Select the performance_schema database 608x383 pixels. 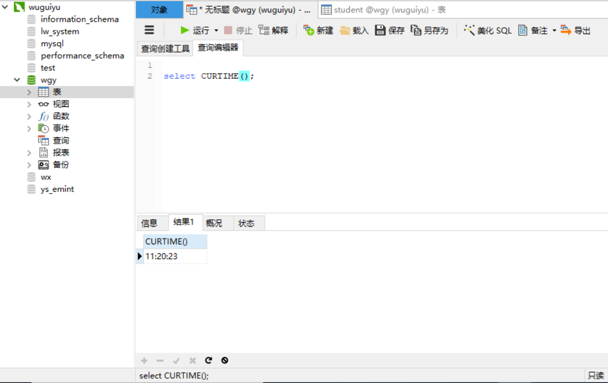tap(82, 56)
